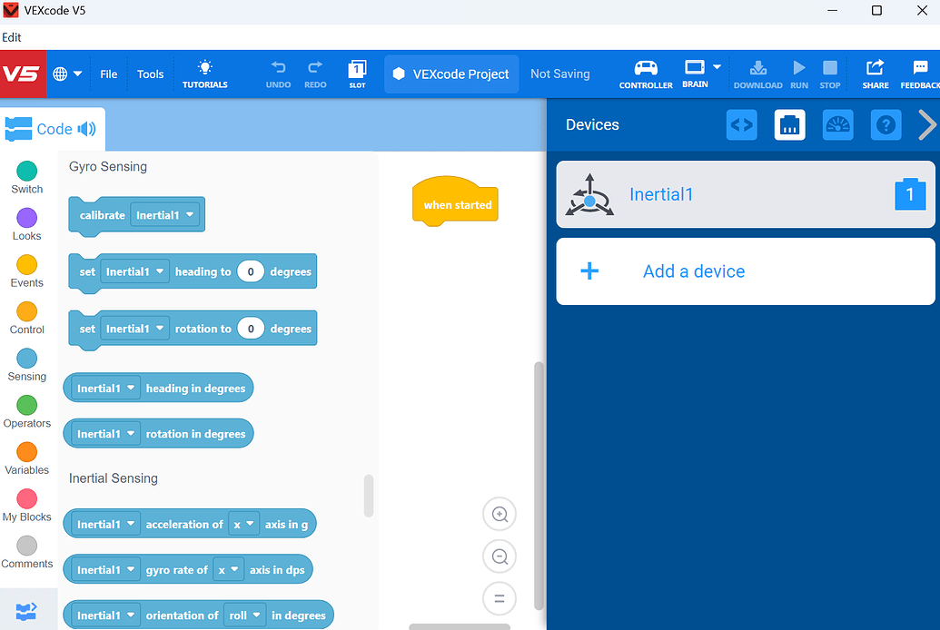This screenshot has width=940, height=630.
Task: Open the globe language dropdown
Action: coord(67,74)
